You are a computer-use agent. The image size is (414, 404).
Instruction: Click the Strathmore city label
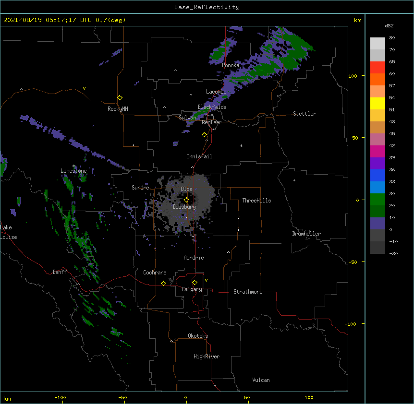click(248, 292)
